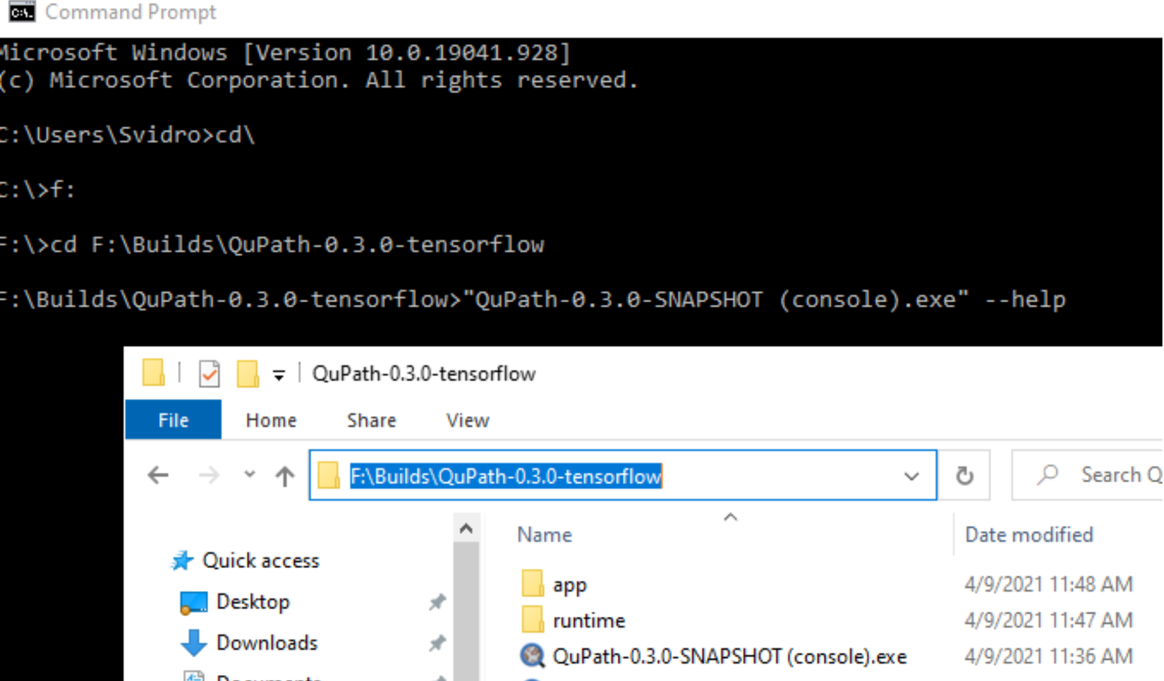Screen dimensions: 1164x681
Task: Switch to the View ribbon tab
Action: [x=467, y=420]
